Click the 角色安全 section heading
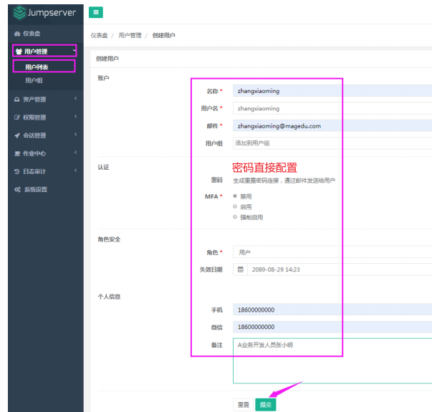432x412 pixels. pos(109,239)
